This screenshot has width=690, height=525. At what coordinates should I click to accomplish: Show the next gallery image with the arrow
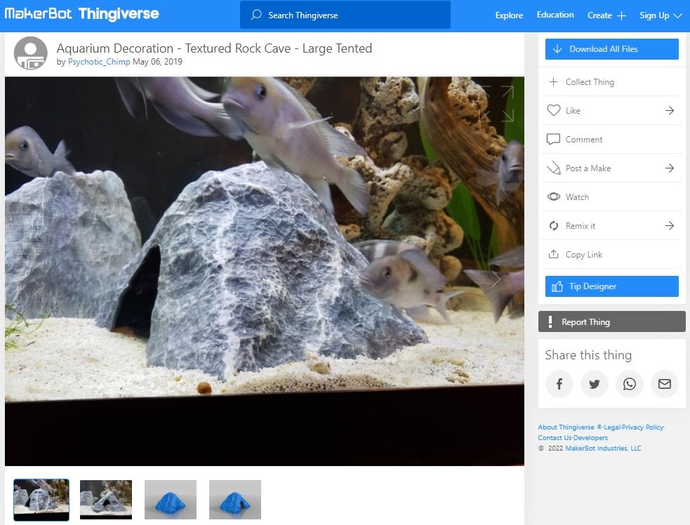pyautogui.click(x=496, y=279)
